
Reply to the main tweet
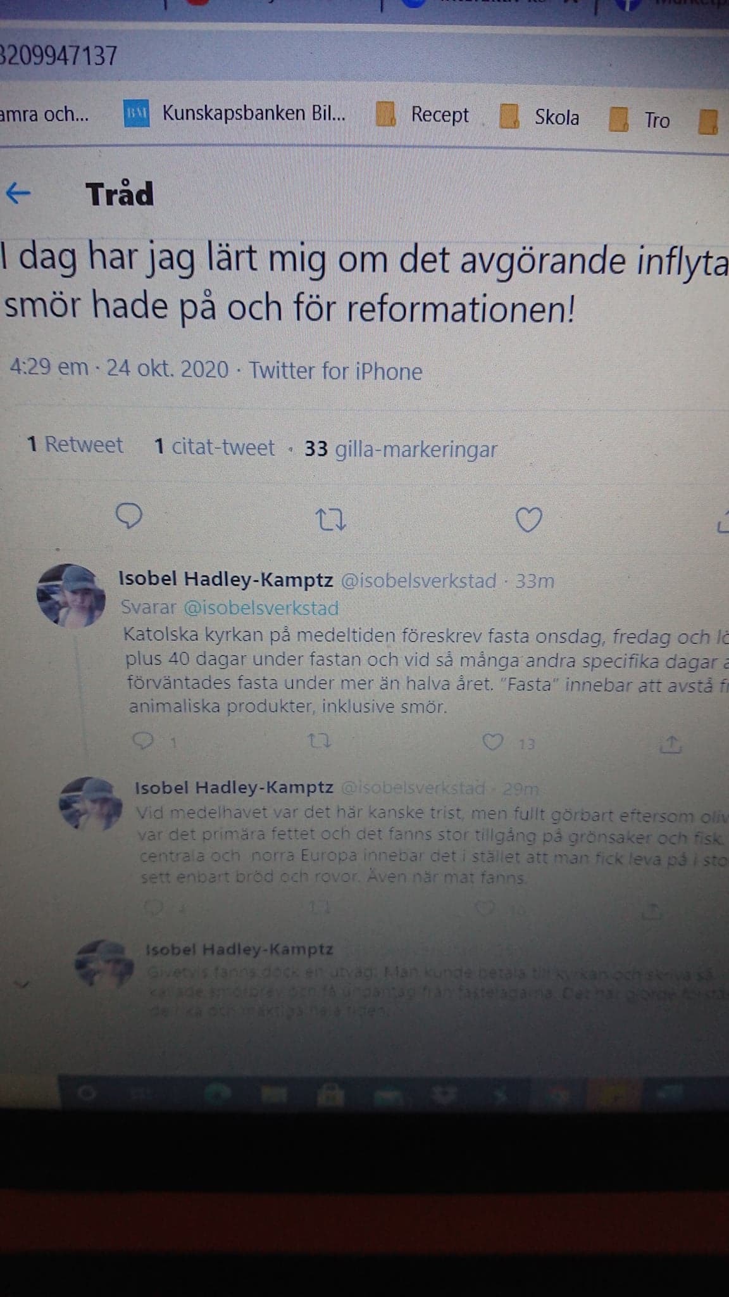tap(129, 516)
